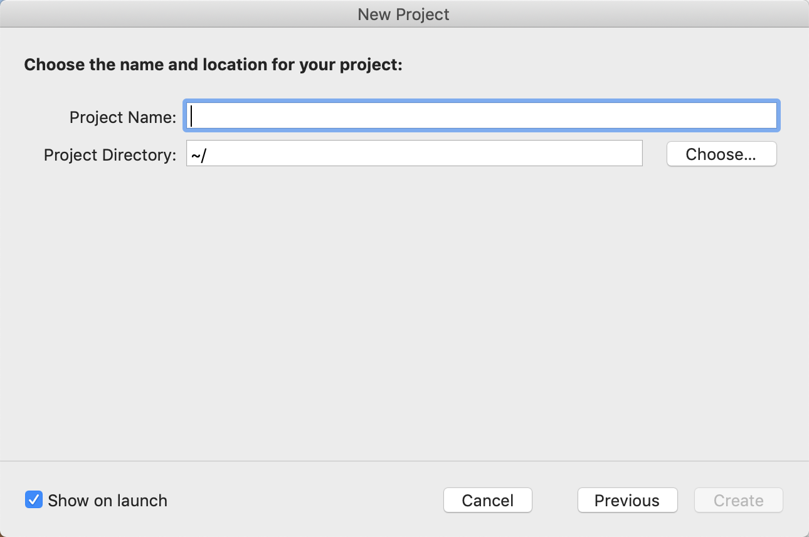Select the Project Directory: label

coord(110,155)
